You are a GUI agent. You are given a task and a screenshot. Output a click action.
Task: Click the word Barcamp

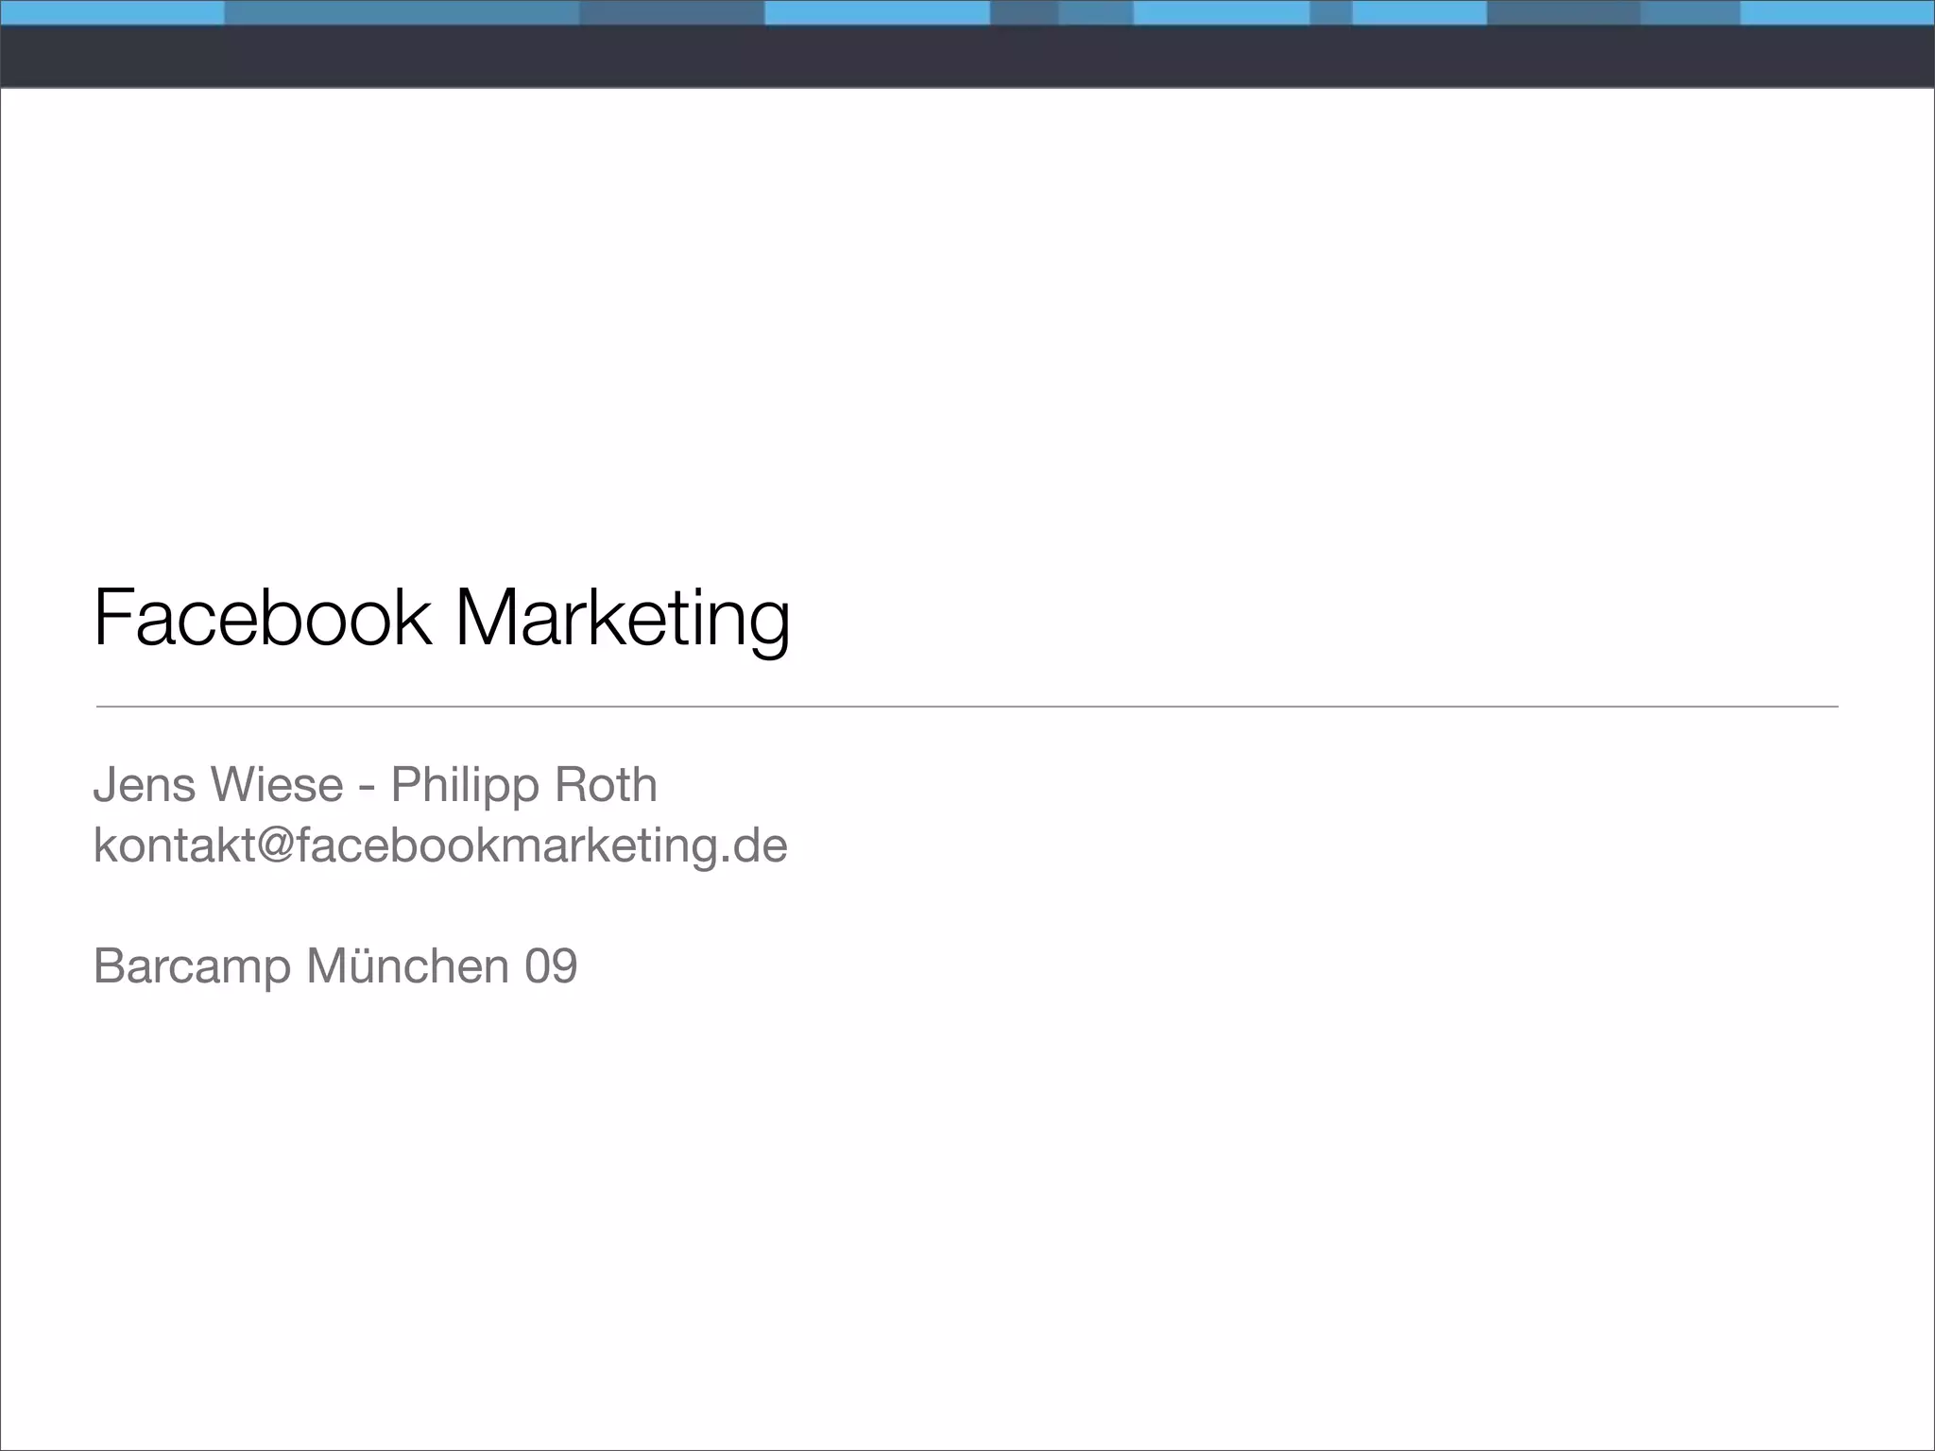(192, 965)
